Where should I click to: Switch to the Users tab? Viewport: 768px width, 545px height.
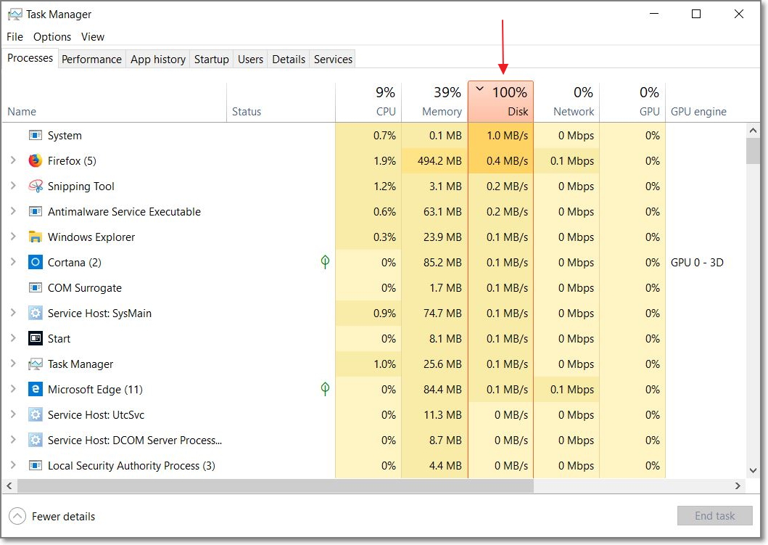pos(250,60)
